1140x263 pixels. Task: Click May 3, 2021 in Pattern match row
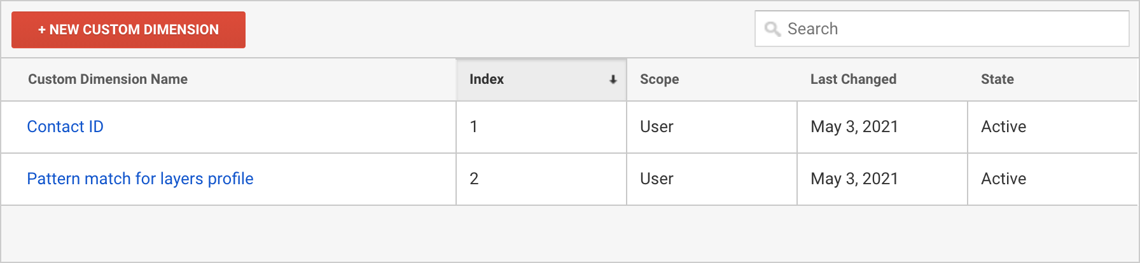tap(854, 179)
